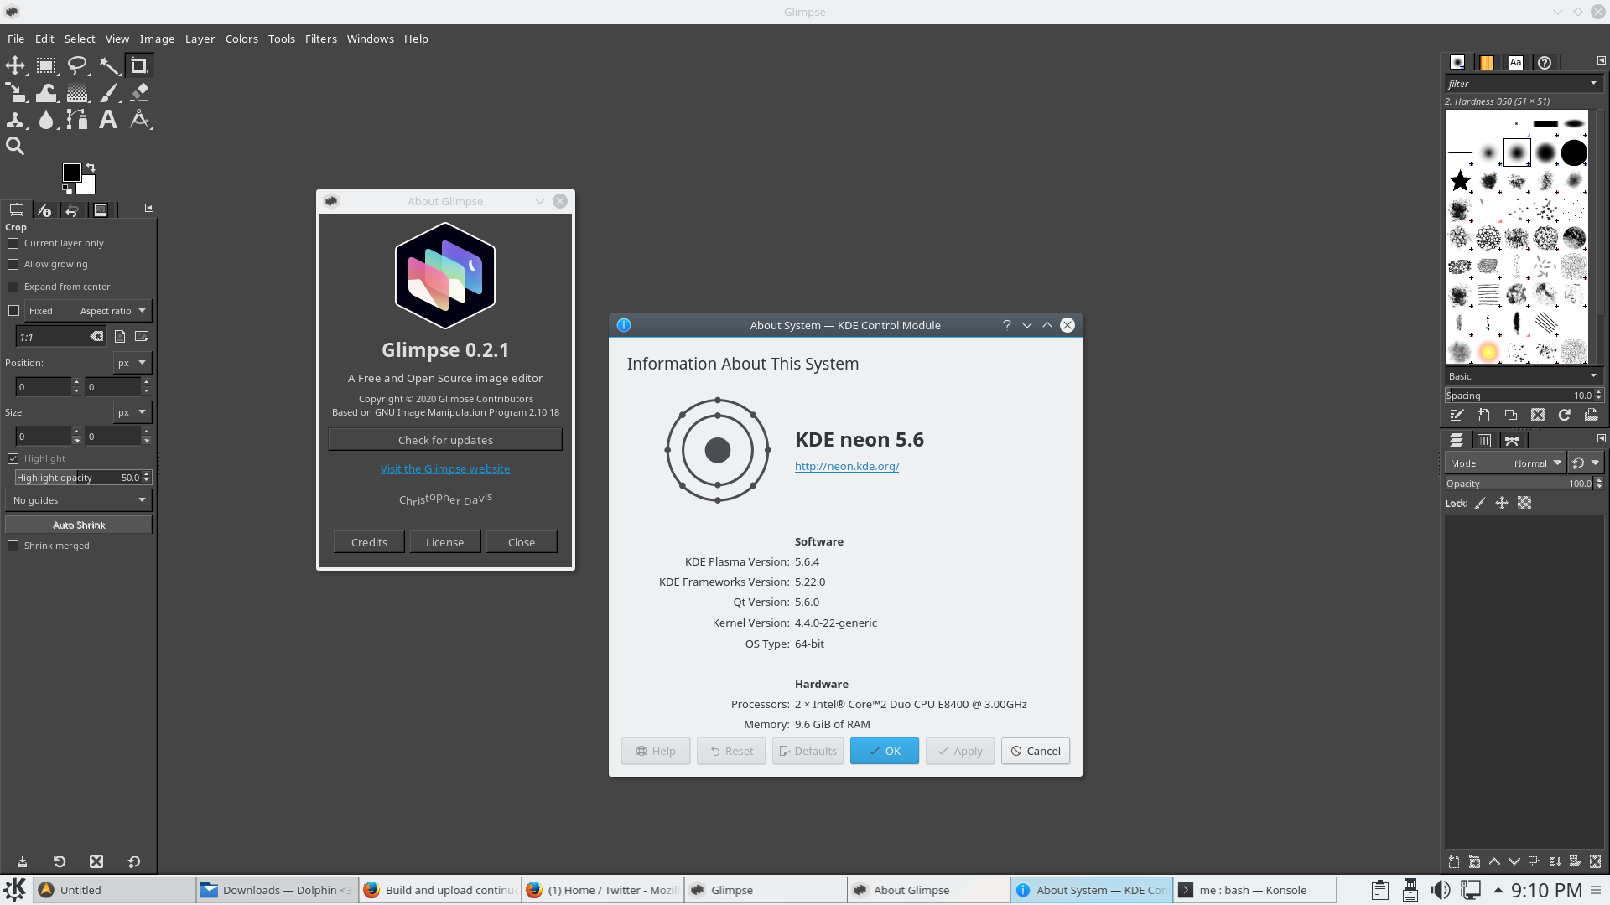Select the Move tool

point(15,65)
